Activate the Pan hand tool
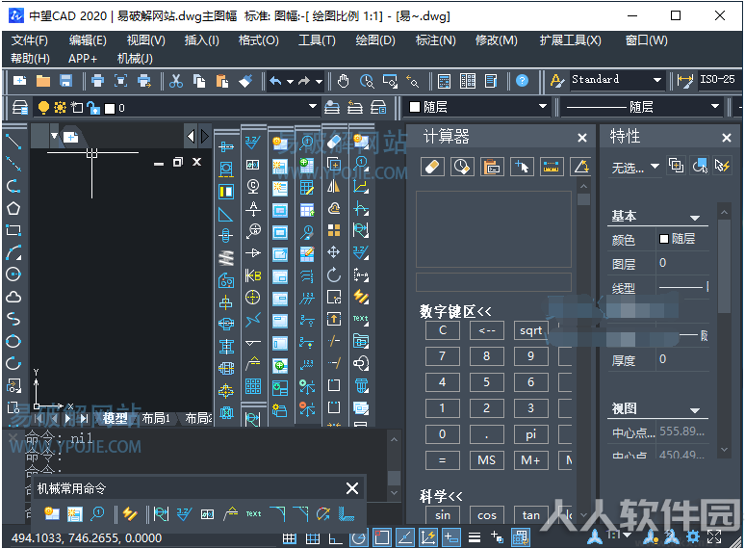The width and height of the screenshot is (745, 549). click(343, 81)
